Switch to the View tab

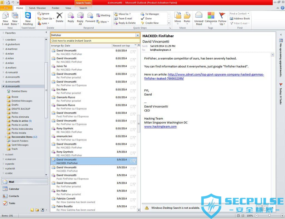[68, 8]
